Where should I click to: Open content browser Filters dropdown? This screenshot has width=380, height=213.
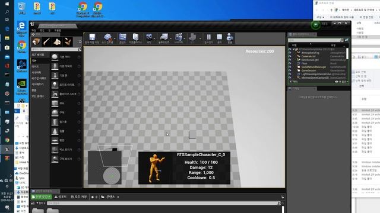(40, 204)
